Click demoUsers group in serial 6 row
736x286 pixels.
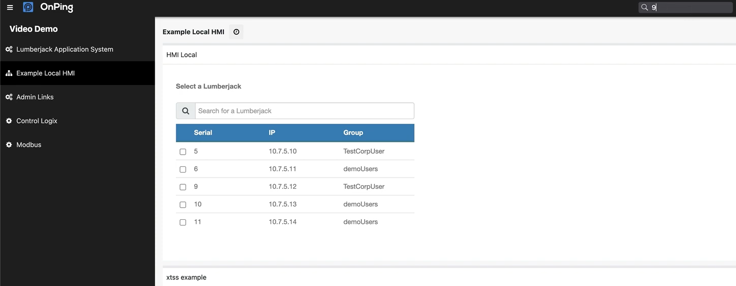coord(361,169)
